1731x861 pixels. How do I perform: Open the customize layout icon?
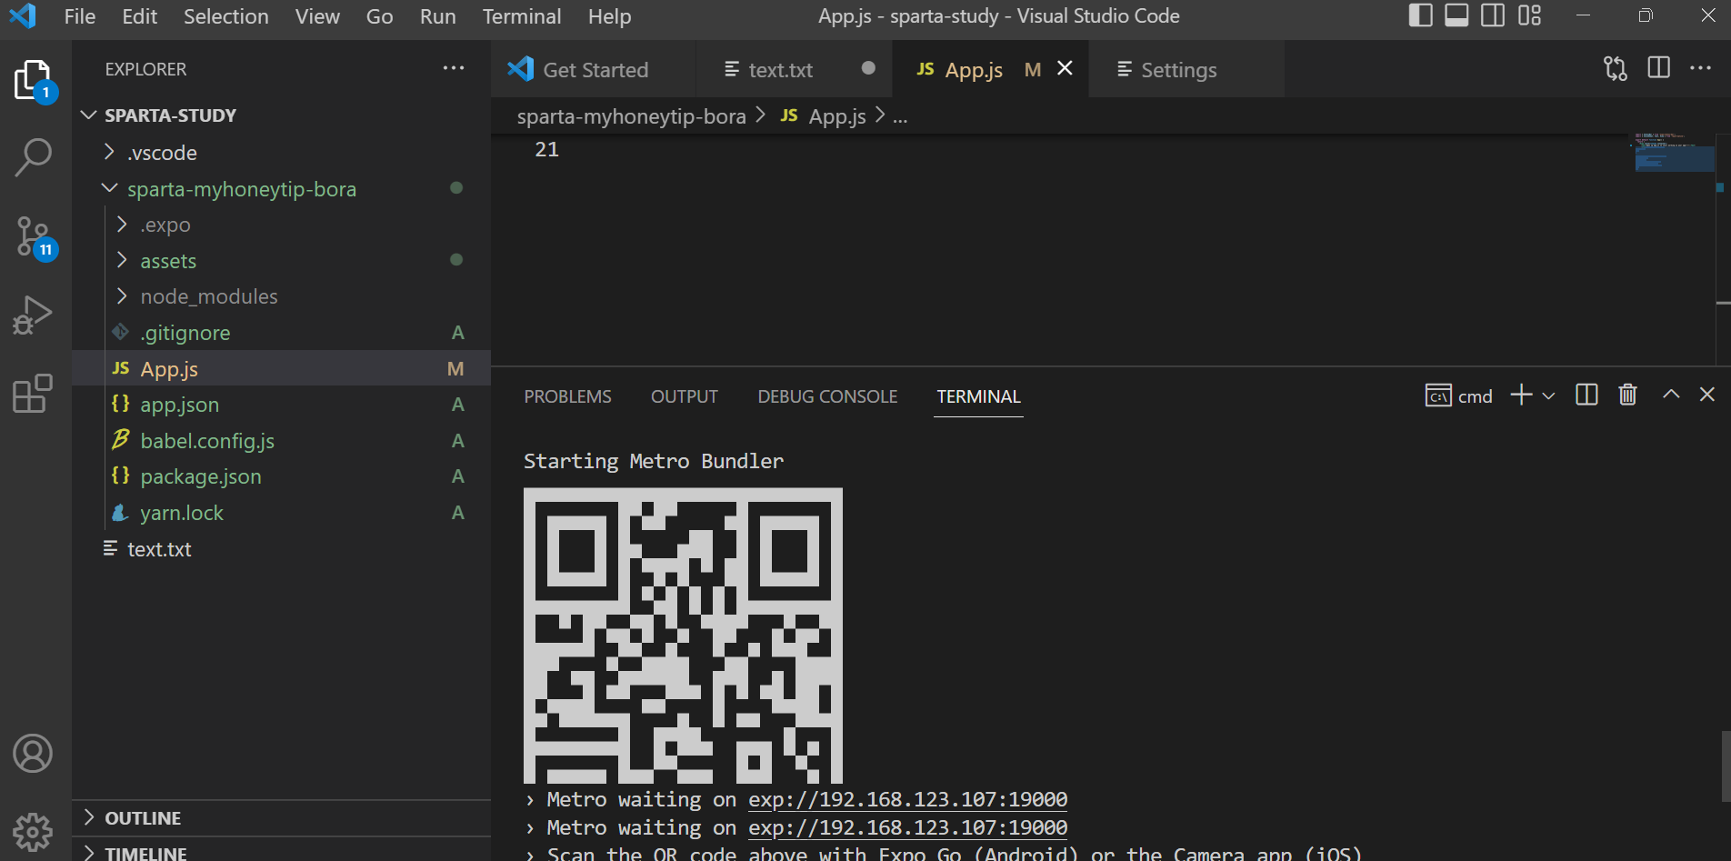1530,15
